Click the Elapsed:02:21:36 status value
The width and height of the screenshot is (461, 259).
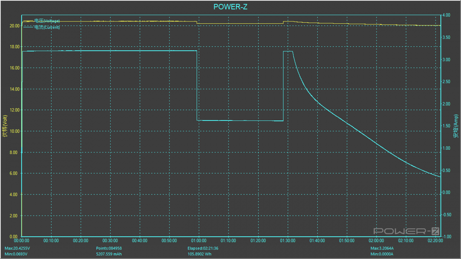[x=203, y=248]
